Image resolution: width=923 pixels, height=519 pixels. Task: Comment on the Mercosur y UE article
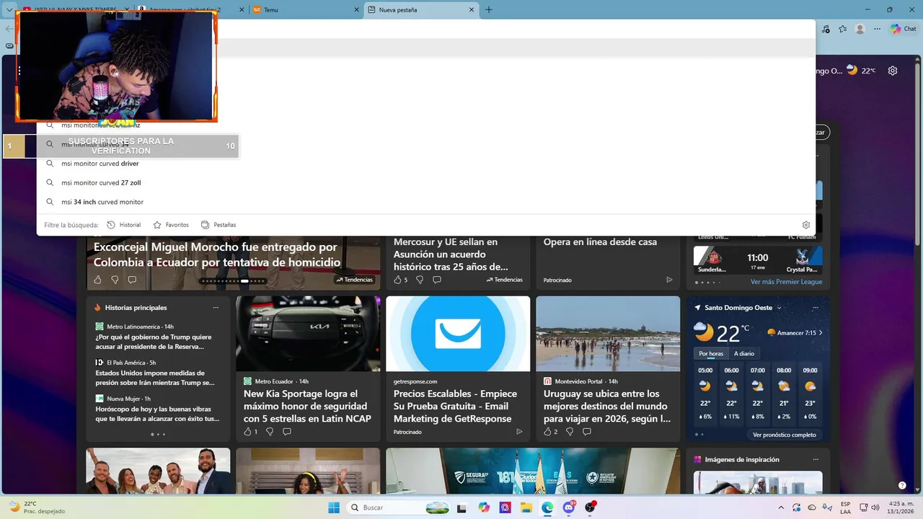pos(437,280)
